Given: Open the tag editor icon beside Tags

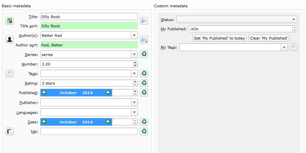Looking at the screenshot, I should coord(10,73).
